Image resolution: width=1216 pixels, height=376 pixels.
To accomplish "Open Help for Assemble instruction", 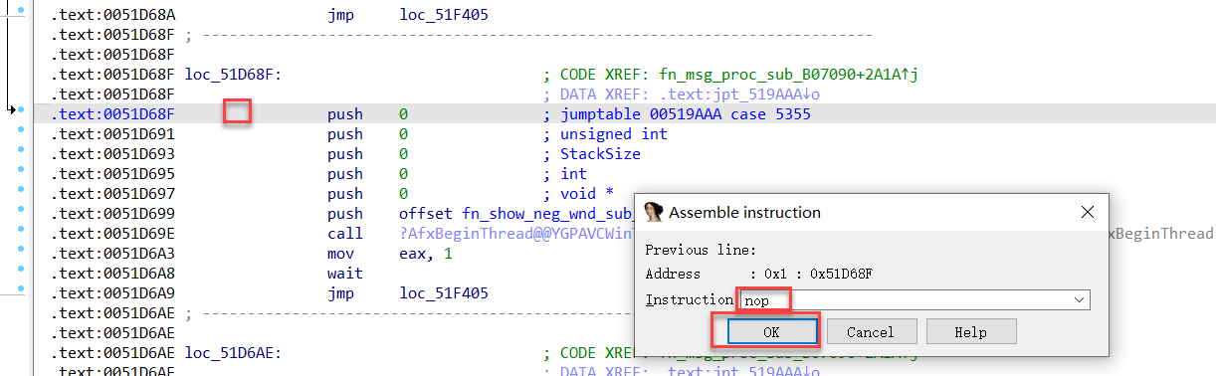I will [x=970, y=332].
